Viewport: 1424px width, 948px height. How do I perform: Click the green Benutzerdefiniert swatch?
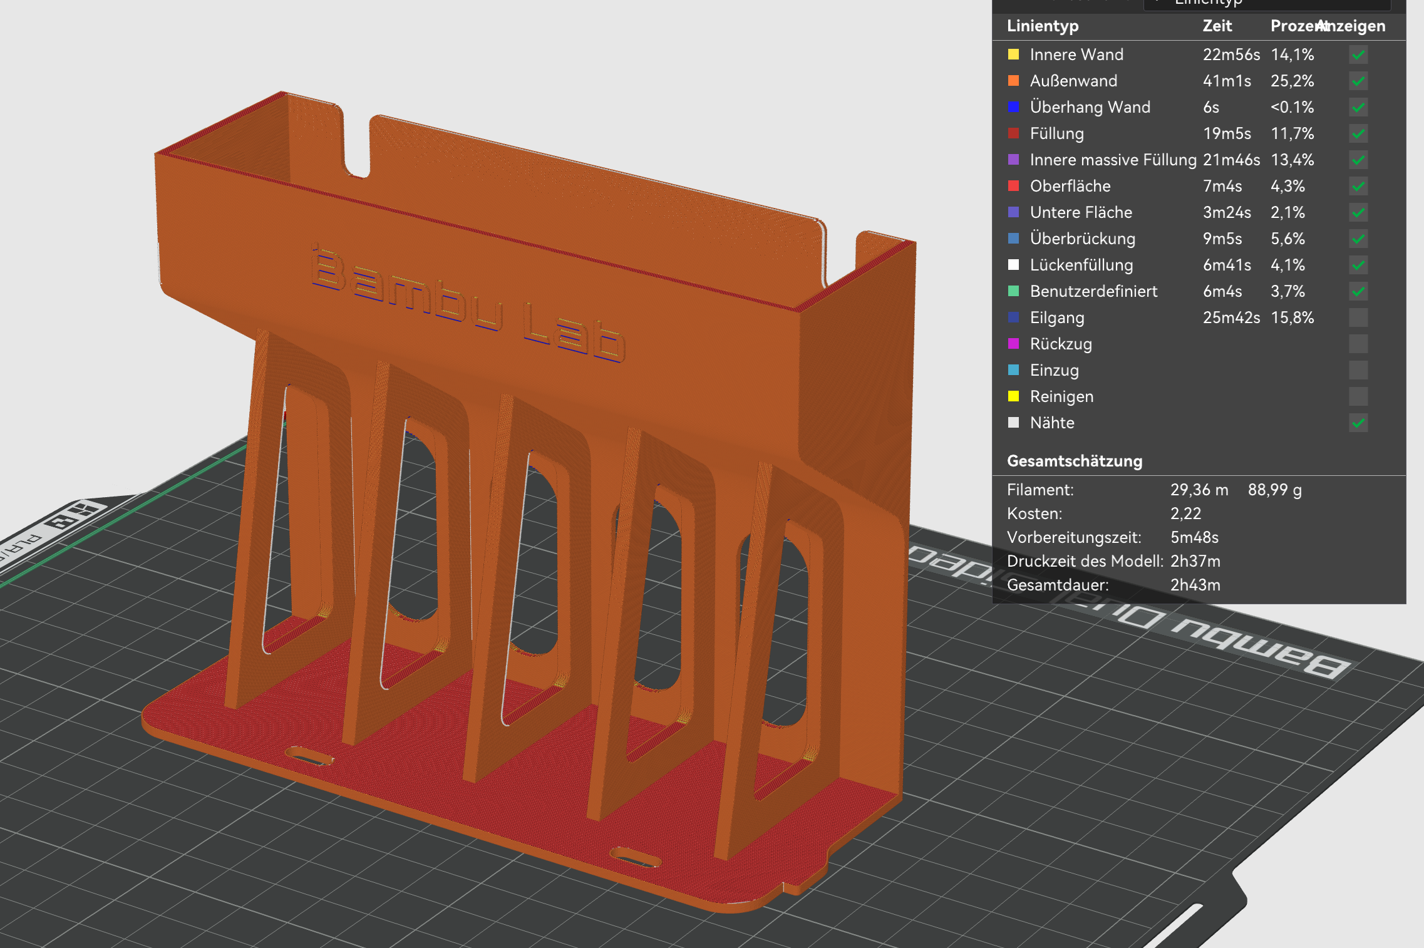(1013, 291)
